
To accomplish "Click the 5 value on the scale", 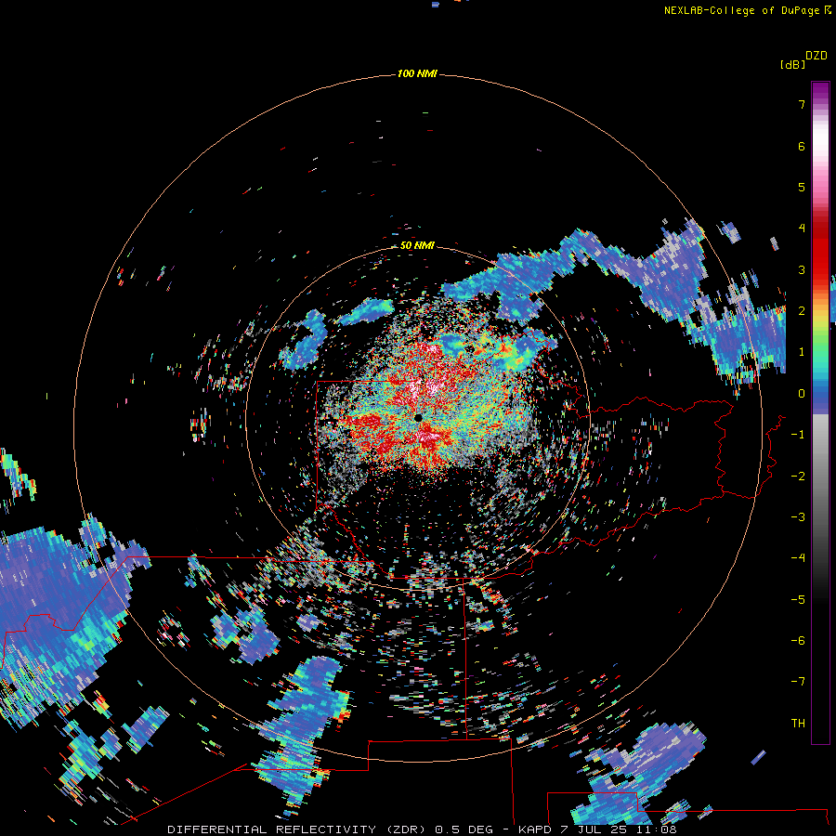I will [802, 187].
